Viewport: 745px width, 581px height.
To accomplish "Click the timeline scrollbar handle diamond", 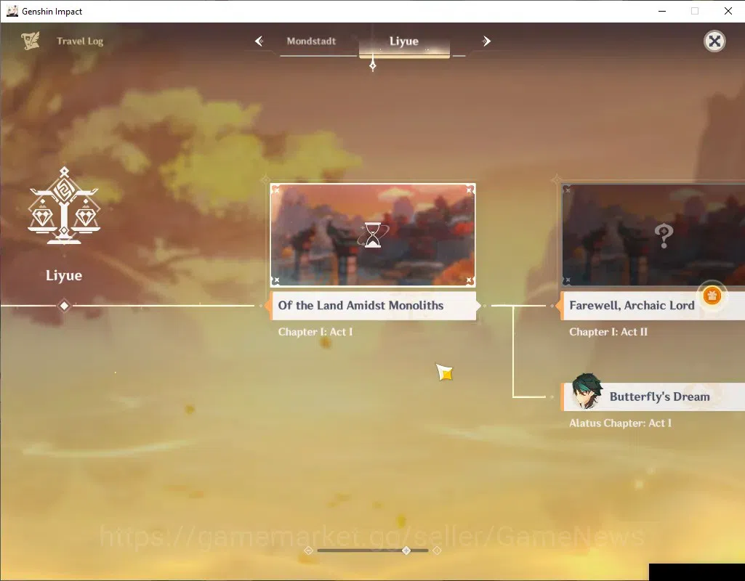I will point(406,550).
